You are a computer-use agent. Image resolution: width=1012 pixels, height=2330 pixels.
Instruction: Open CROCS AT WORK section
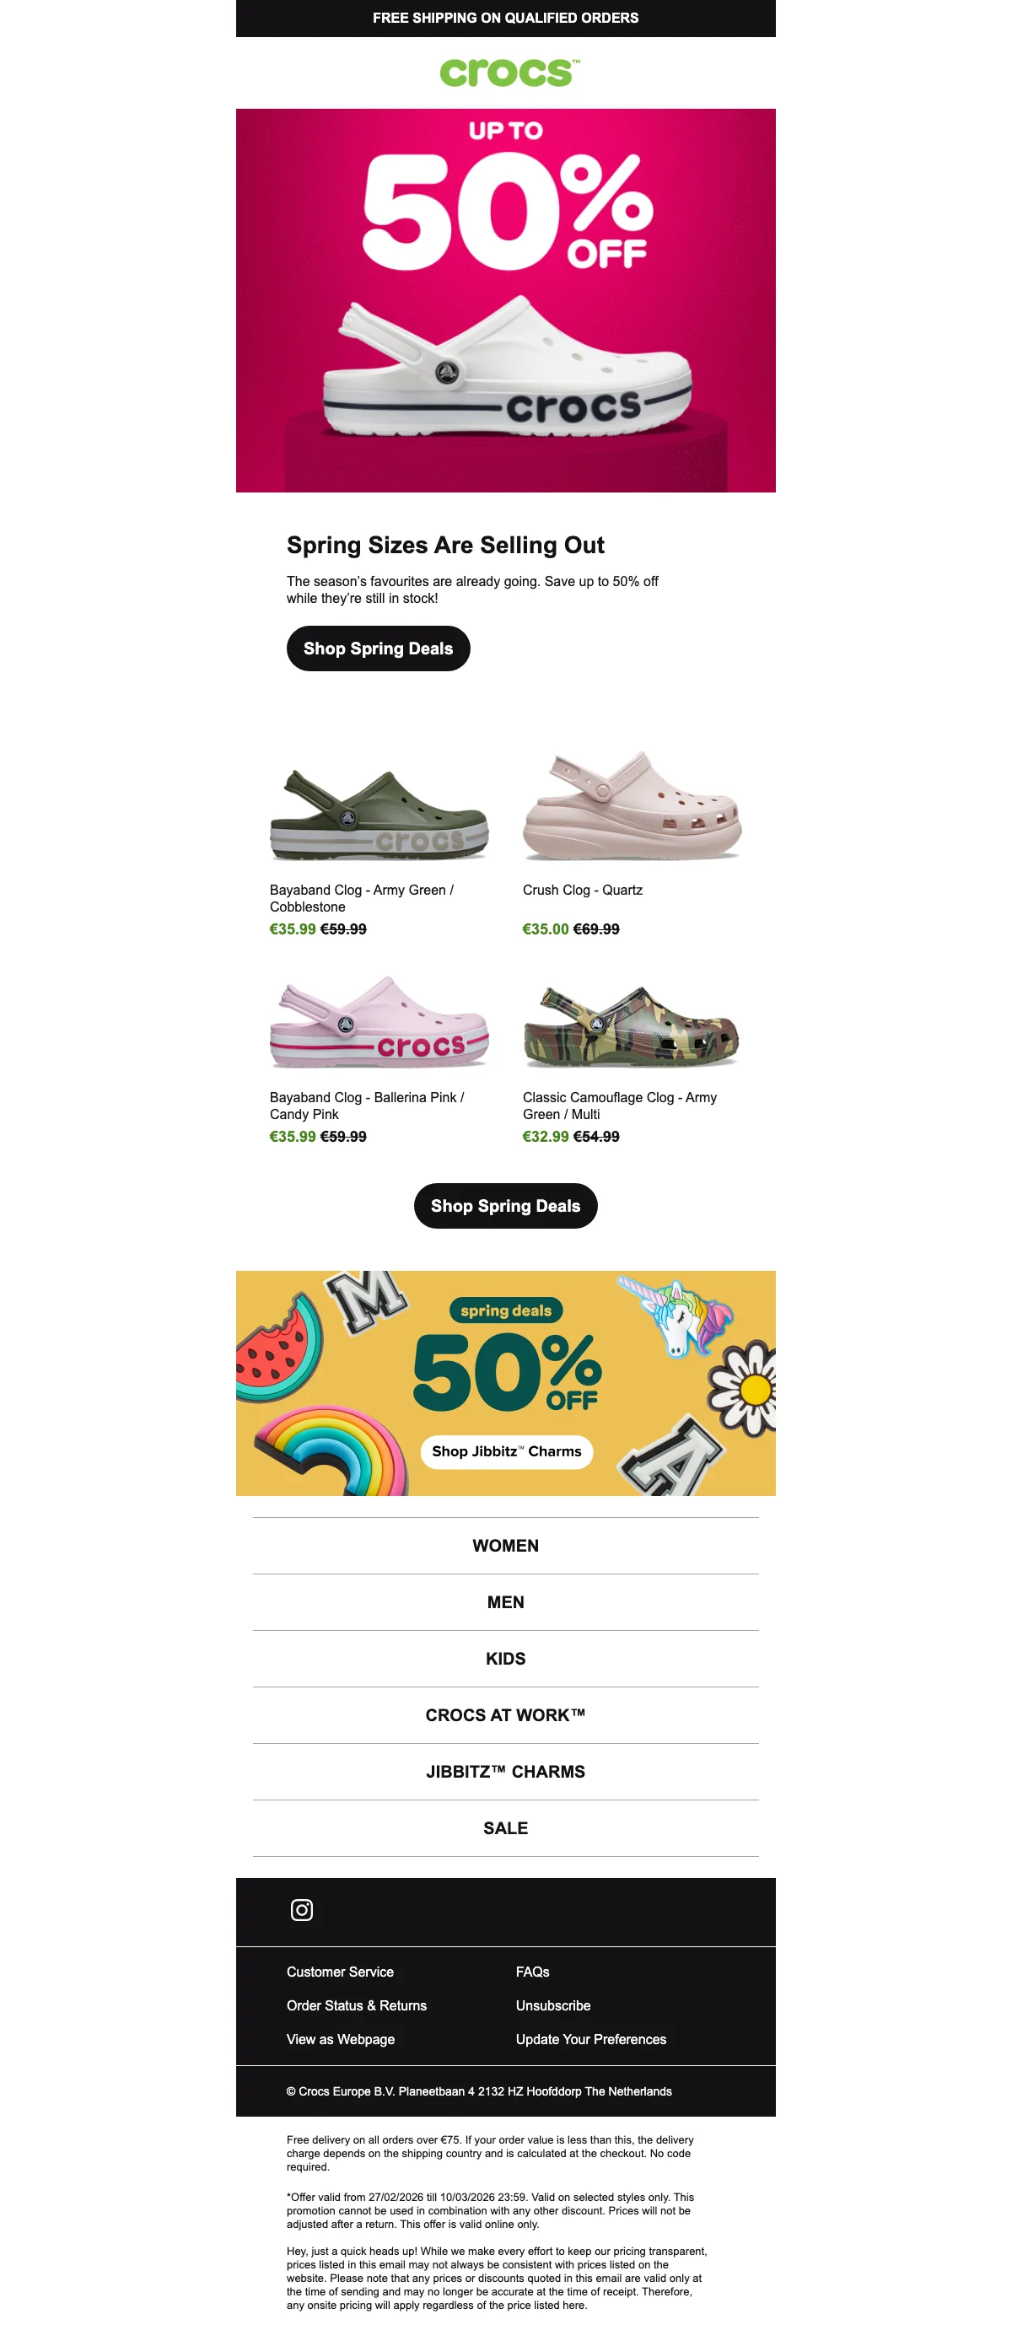(505, 1715)
